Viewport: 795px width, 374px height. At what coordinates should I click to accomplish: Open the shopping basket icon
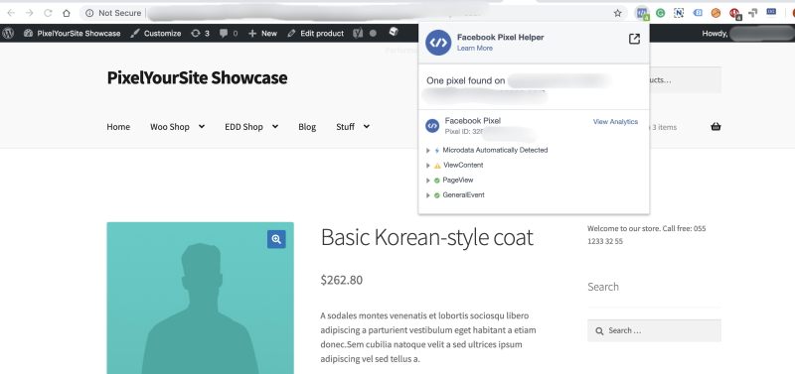click(715, 127)
